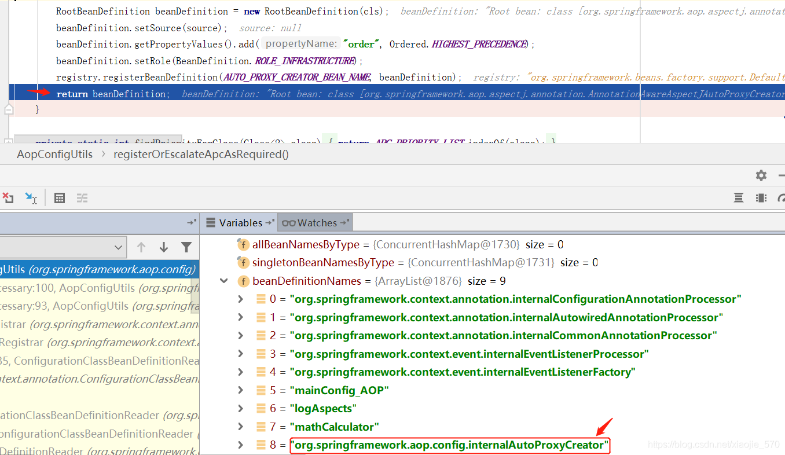Select the "mainConfig_AOP" string value
The height and width of the screenshot is (455, 785).
[x=339, y=390]
